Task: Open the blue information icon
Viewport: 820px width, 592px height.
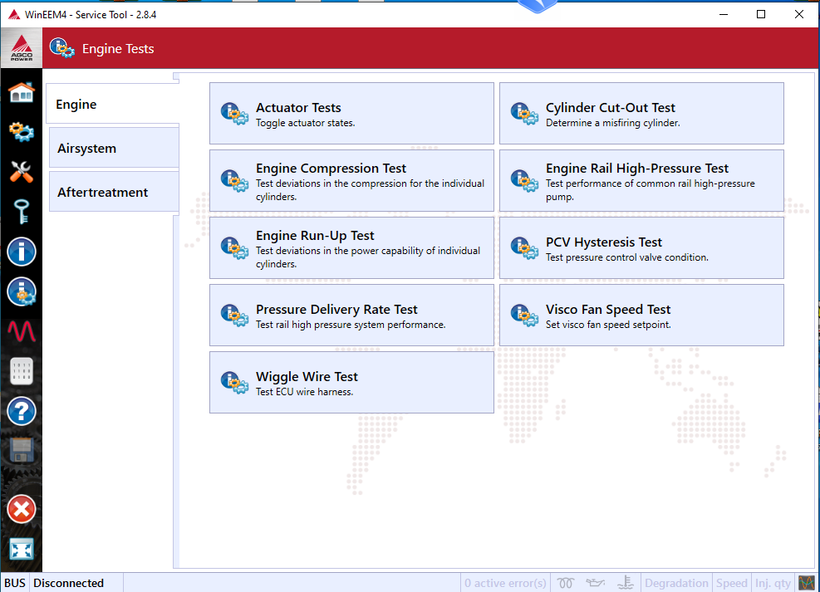Action: 22,252
